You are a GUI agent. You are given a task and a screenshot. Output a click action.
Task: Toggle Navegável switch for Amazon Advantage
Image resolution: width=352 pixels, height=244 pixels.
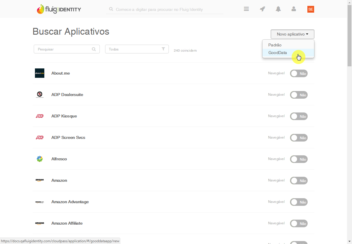[x=299, y=202]
